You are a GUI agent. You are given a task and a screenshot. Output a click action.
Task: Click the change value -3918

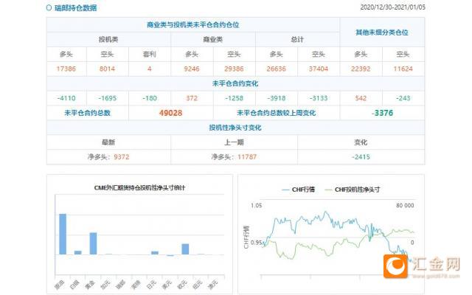276,98
